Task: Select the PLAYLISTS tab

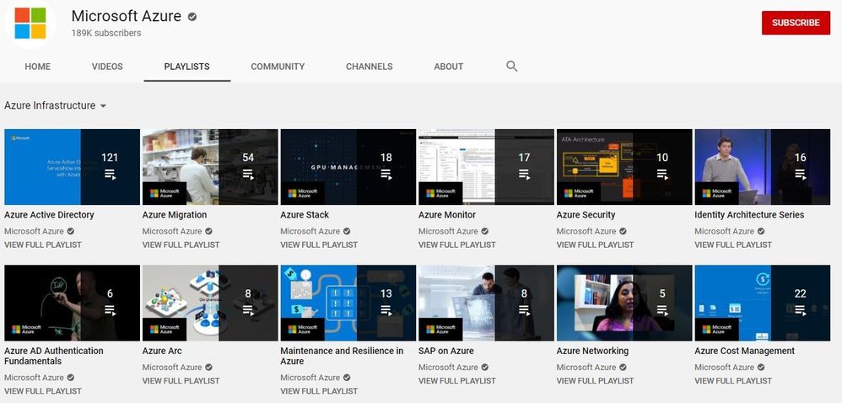Action: pos(186,67)
